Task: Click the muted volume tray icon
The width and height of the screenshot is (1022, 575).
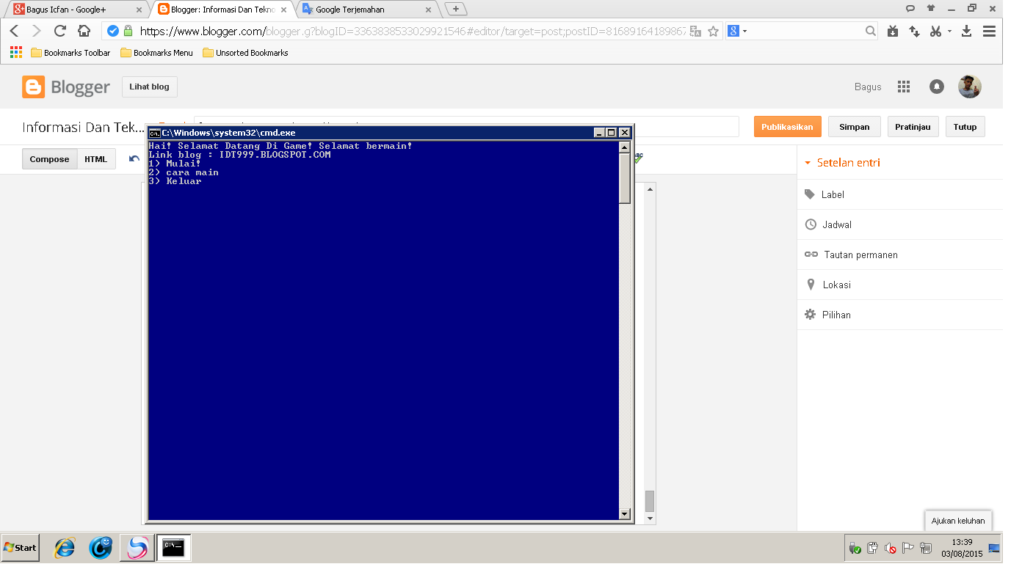Action: point(890,548)
